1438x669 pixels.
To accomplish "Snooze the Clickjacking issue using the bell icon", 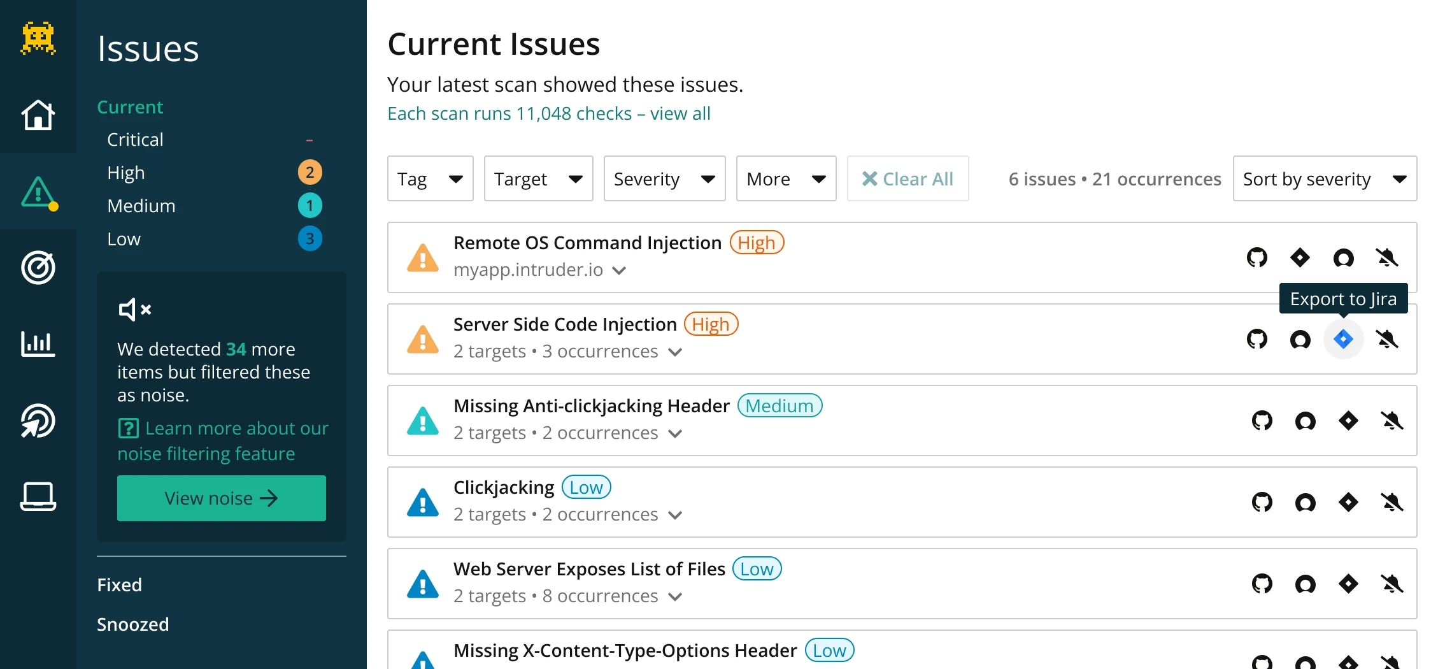I will 1392,502.
